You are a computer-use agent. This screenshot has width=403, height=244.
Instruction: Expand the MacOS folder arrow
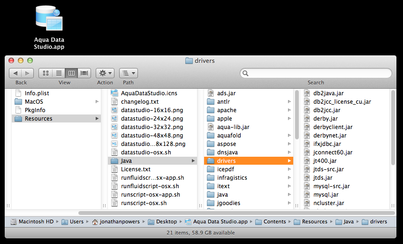coord(97,101)
